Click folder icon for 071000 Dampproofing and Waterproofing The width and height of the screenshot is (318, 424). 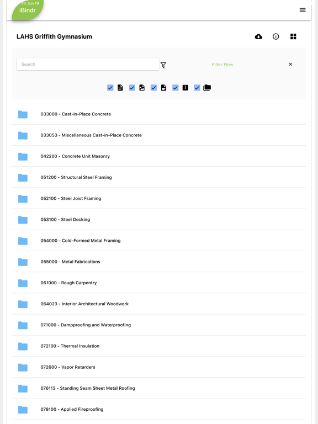pos(23,325)
